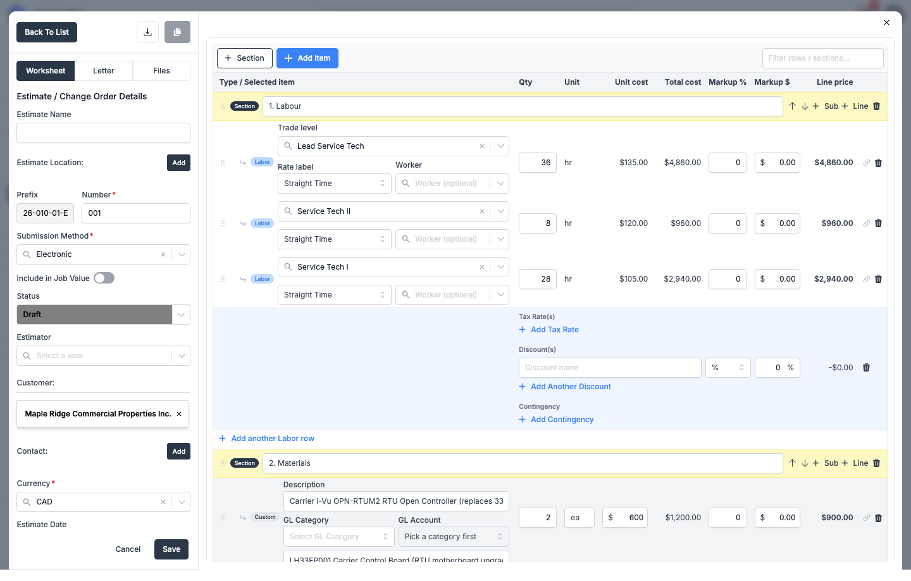This screenshot has height=581, width=911.
Task: Delete the Labour section
Action: pyautogui.click(x=876, y=106)
